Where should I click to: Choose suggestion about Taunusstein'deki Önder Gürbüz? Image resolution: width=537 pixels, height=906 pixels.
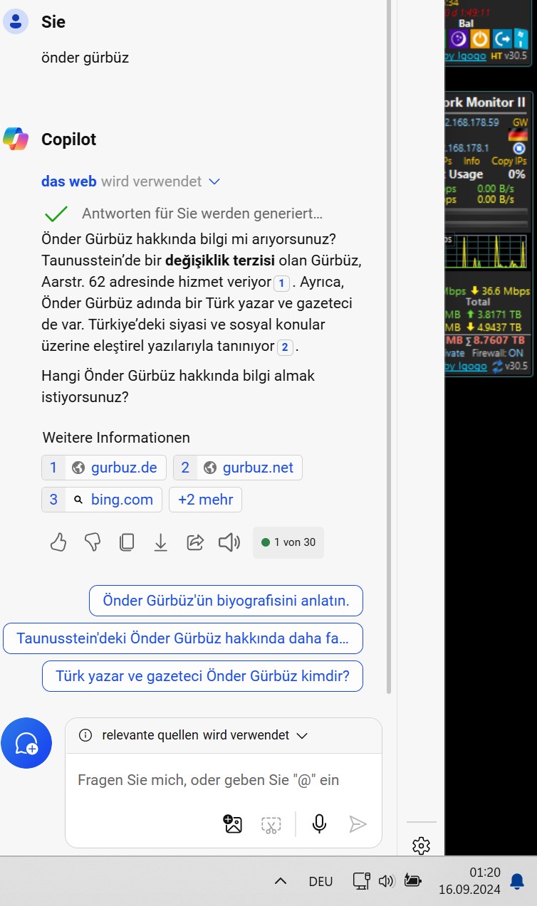[x=183, y=638]
